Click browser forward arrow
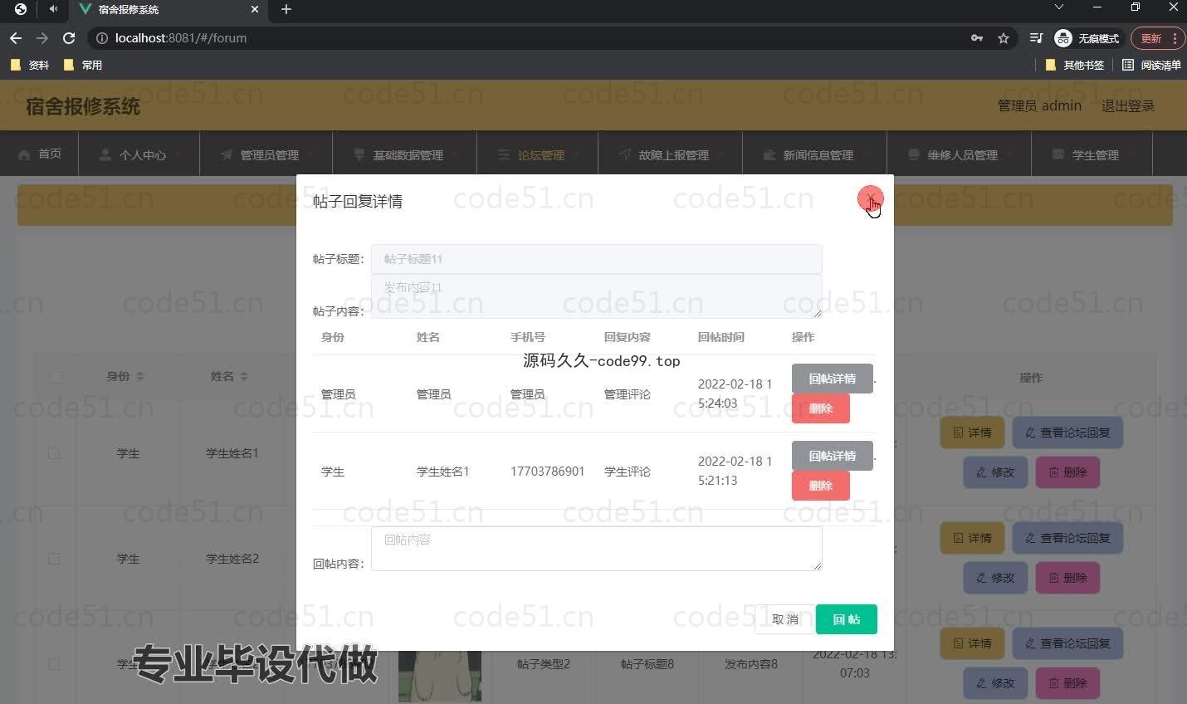Screen dimensions: 1187x704 [42, 38]
